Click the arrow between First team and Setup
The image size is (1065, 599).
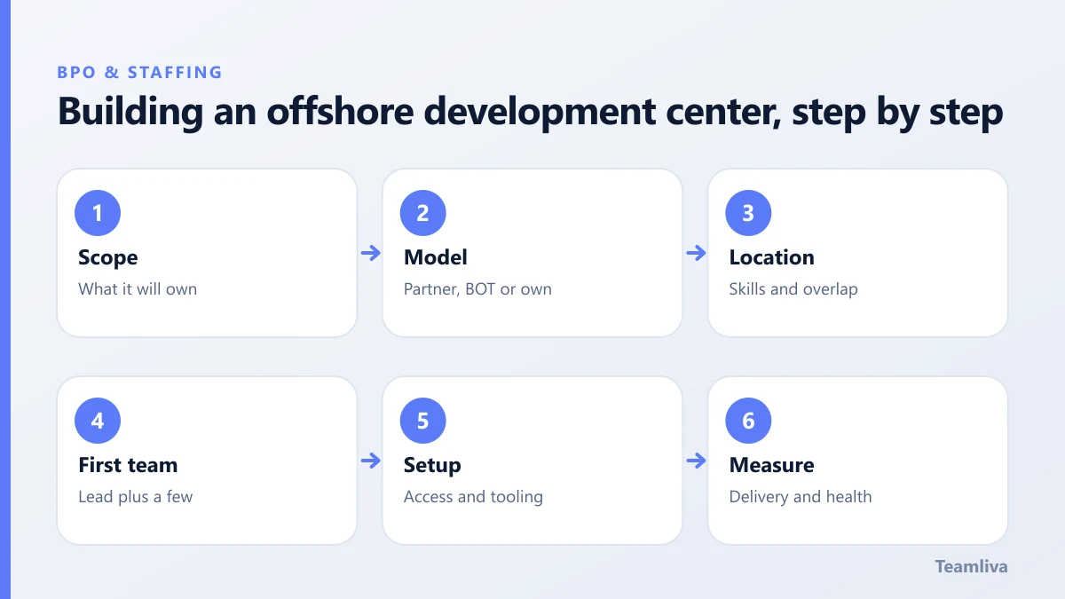pyautogui.click(x=370, y=461)
